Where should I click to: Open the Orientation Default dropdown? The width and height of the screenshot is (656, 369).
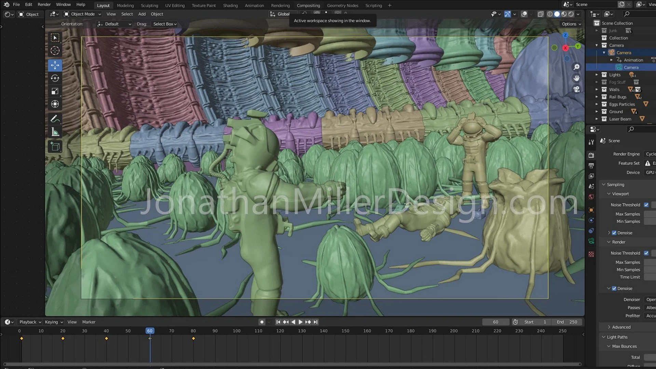[114, 24]
